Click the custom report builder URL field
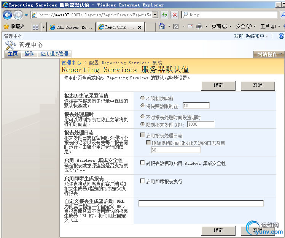Screen dimensions: 285x238 [x=201, y=203]
